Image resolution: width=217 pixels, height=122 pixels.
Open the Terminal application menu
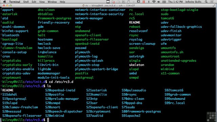click(x=15, y=2)
